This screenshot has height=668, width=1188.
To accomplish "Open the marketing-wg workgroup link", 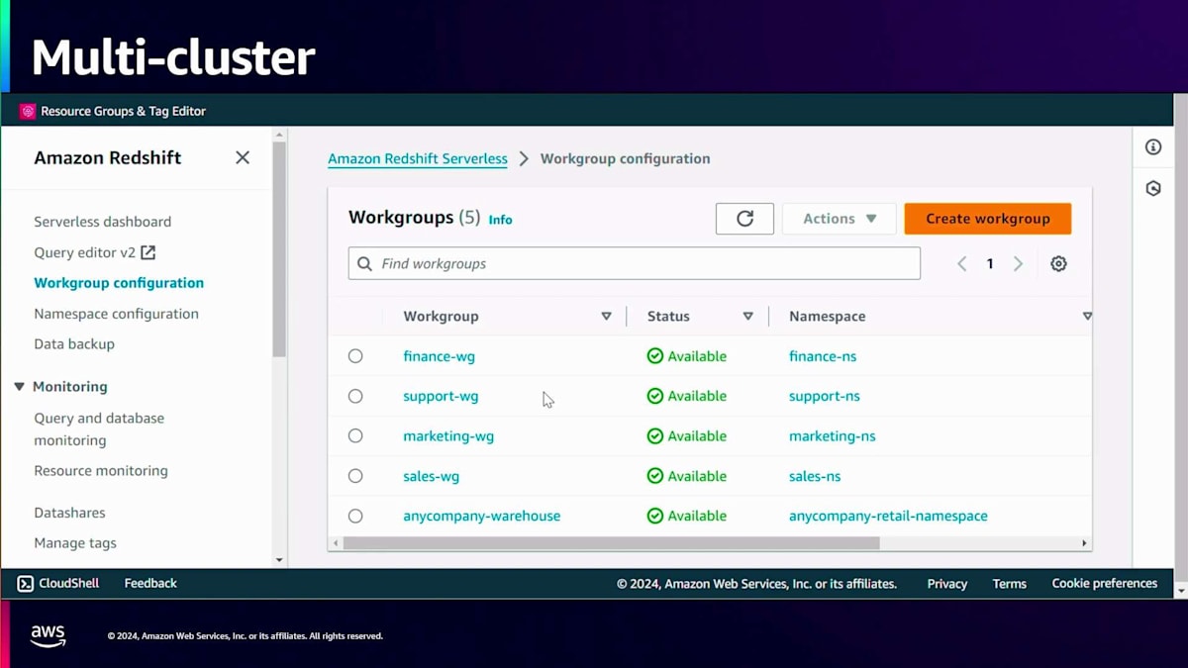I will [x=448, y=436].
